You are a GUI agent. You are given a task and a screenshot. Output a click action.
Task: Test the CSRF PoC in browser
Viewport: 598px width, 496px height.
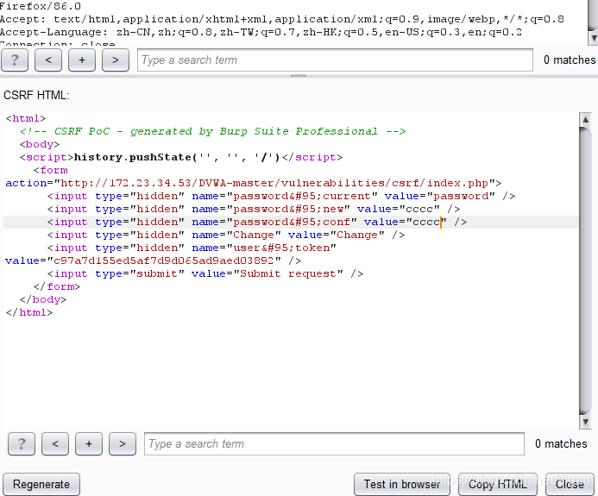[x=402, y=484]
